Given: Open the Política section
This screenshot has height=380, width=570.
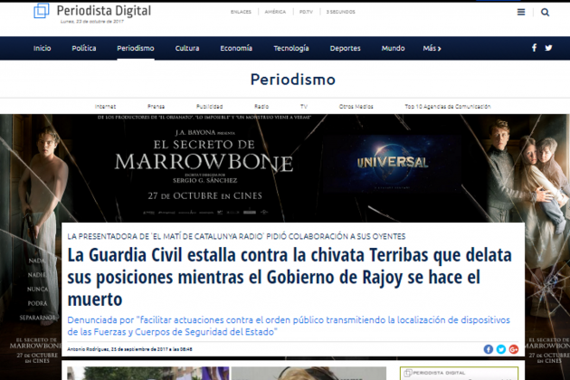Looking at the screenshot, I should pos(84,48).
